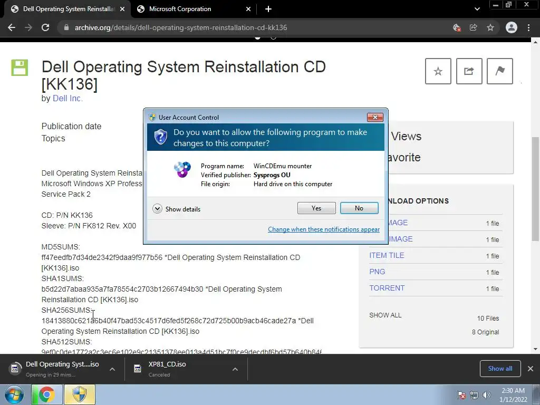This screenshot has height=405, width=540.
Task: Open the Windows Start menu
Action: tap(14, 394)
